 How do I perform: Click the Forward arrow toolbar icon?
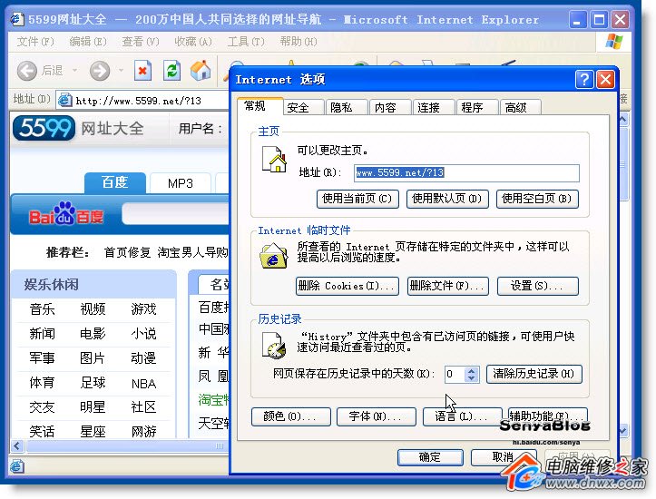99,71
